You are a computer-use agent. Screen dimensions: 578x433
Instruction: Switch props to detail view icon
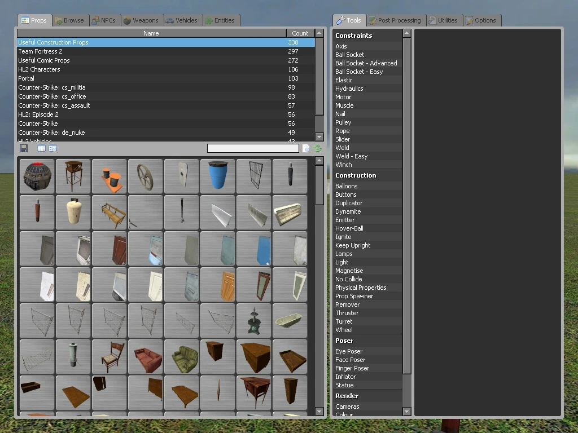tap(52, 148)
